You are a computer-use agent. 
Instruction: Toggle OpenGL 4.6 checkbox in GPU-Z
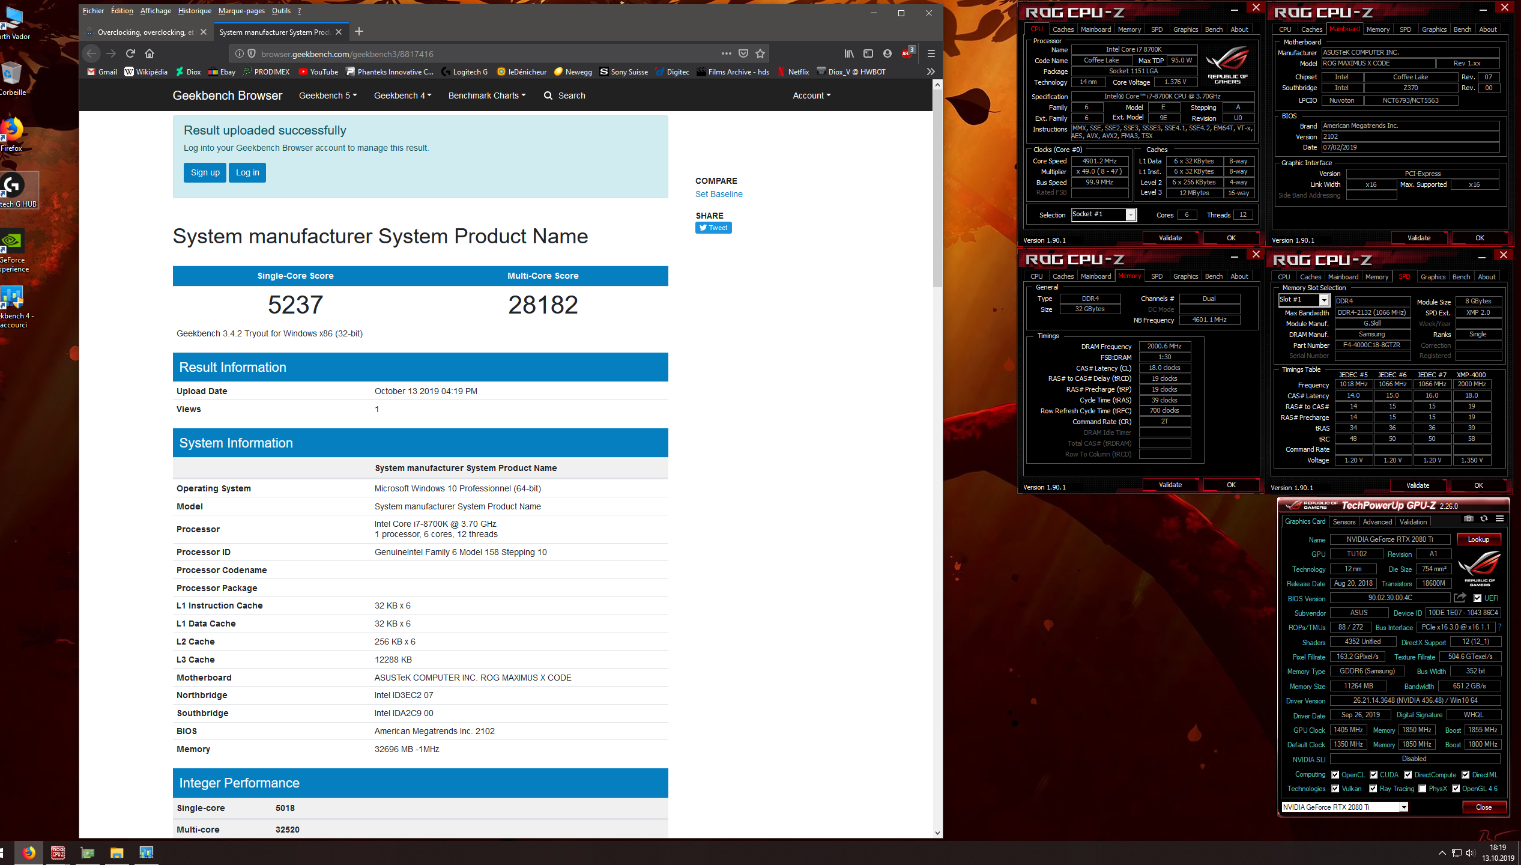(1456, 789)
